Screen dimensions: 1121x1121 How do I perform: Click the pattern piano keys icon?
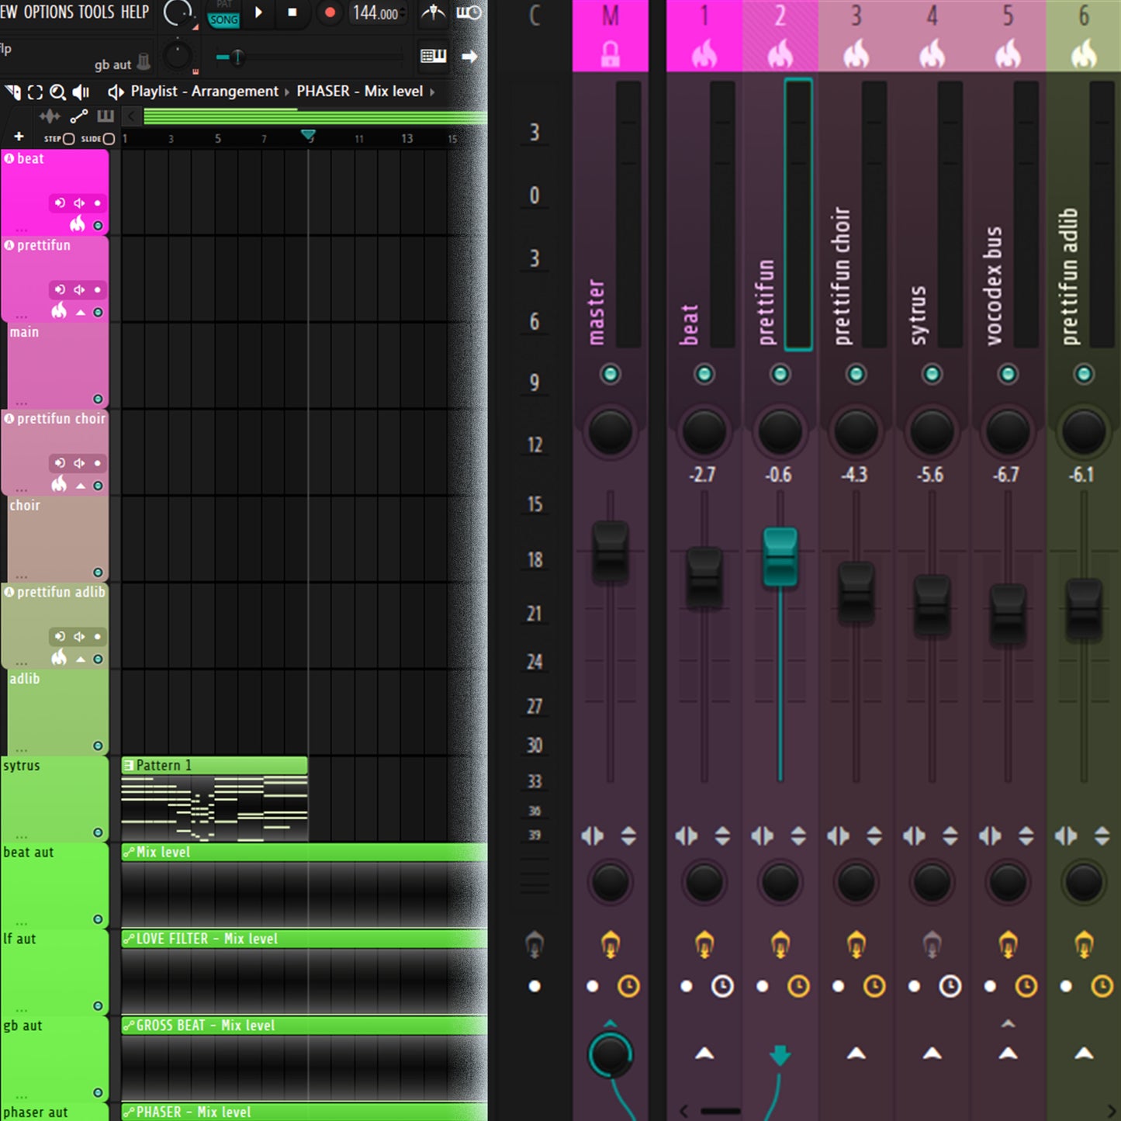pyautogui.click(x=106, y=116)
